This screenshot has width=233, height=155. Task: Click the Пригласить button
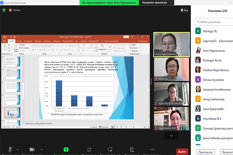pos(206,152)
